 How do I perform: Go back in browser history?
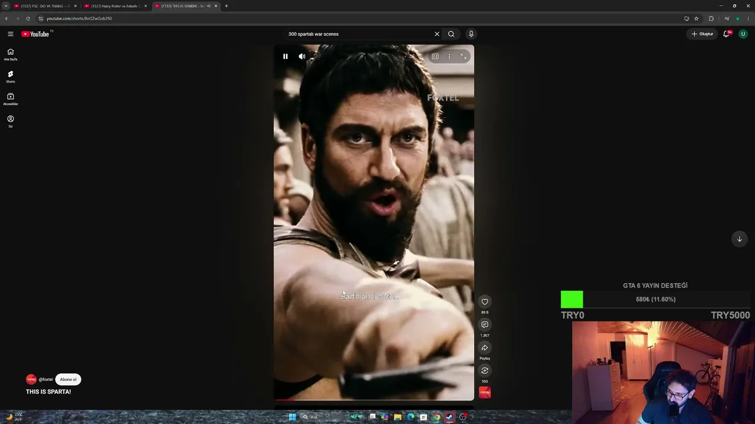[x=6, y=18]
